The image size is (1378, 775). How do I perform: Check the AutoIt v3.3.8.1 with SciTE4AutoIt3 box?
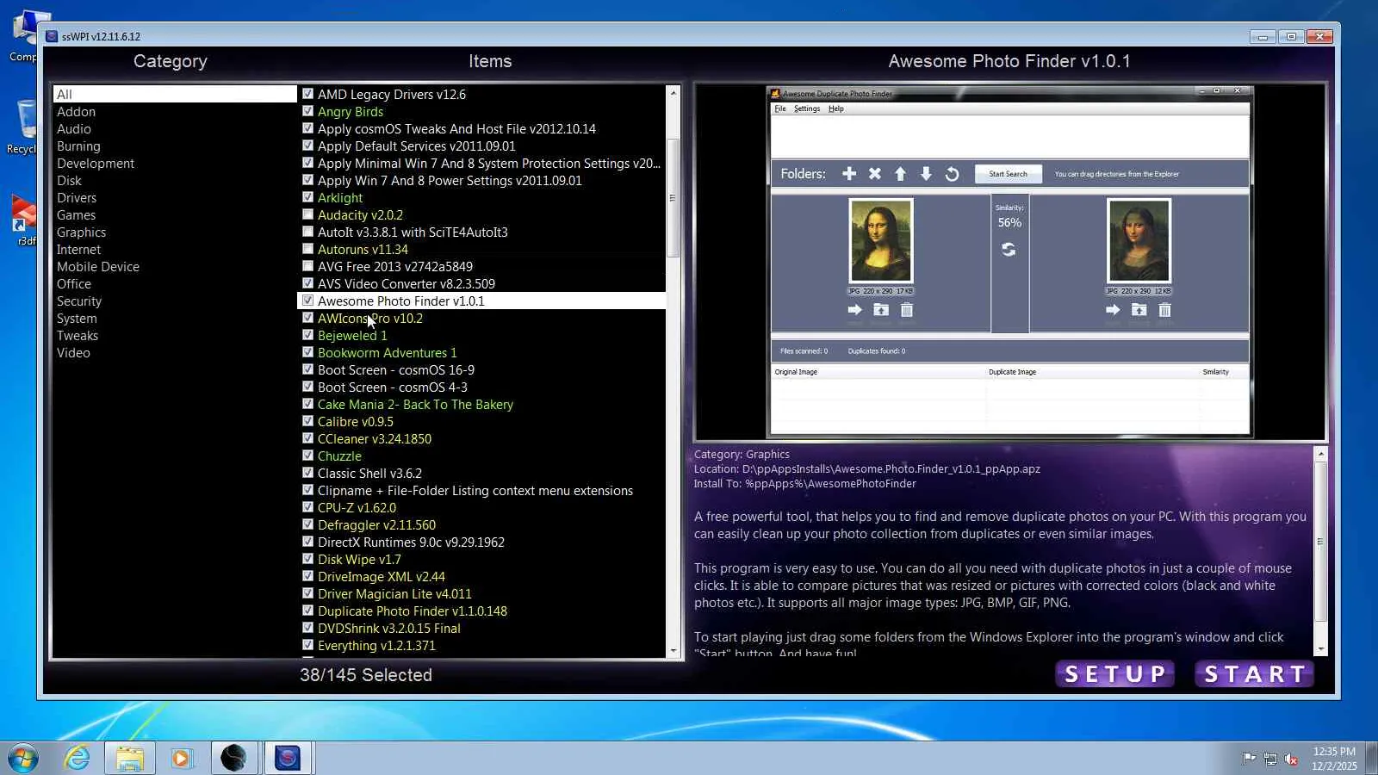click(x=307, y=232)
